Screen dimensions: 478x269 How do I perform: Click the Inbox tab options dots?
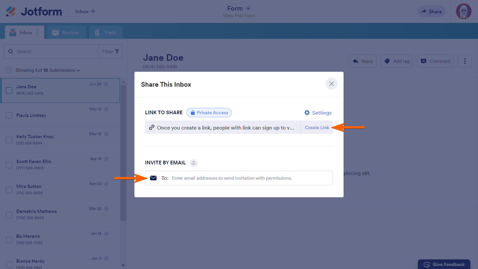tap(38, 33)
